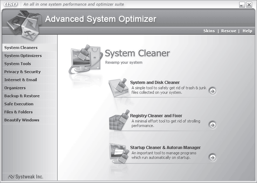Open the System Tools category

click(17, 64)
